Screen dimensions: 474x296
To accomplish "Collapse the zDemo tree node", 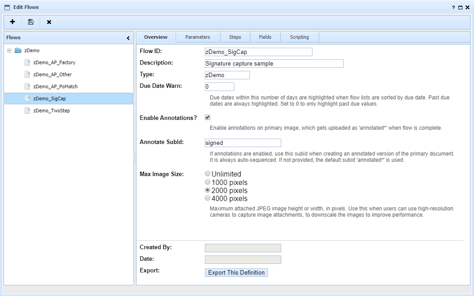I will pyautogui.click(x=9, y=50).
